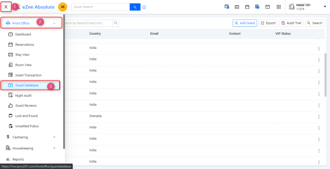Click the Contact column header
Viewport: 330px width, 169px height.
click(235, 34)
